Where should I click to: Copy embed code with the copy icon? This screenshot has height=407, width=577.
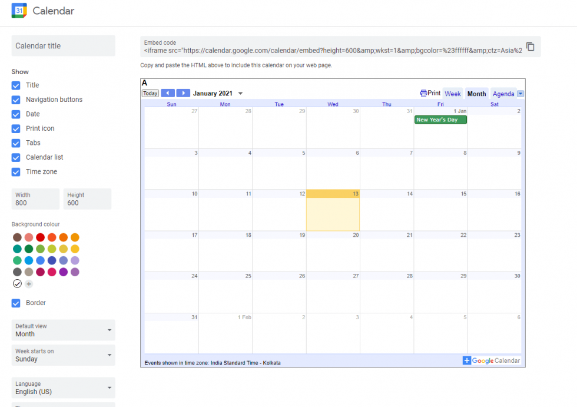pos(530,47)
